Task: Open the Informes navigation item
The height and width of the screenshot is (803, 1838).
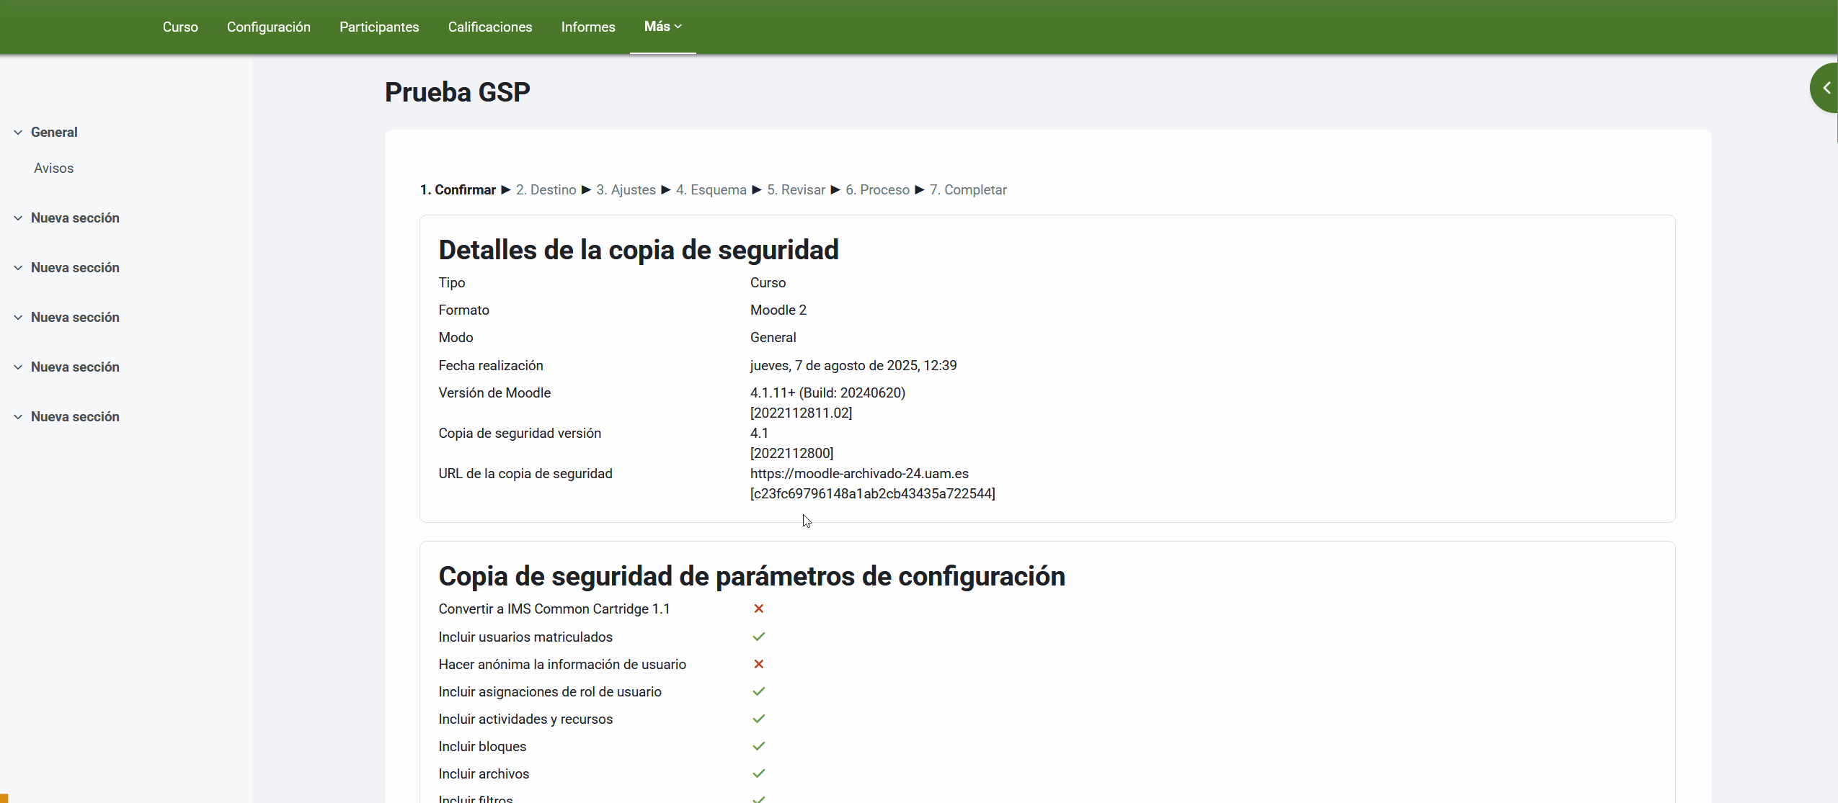Action: [x=588, y=27]
